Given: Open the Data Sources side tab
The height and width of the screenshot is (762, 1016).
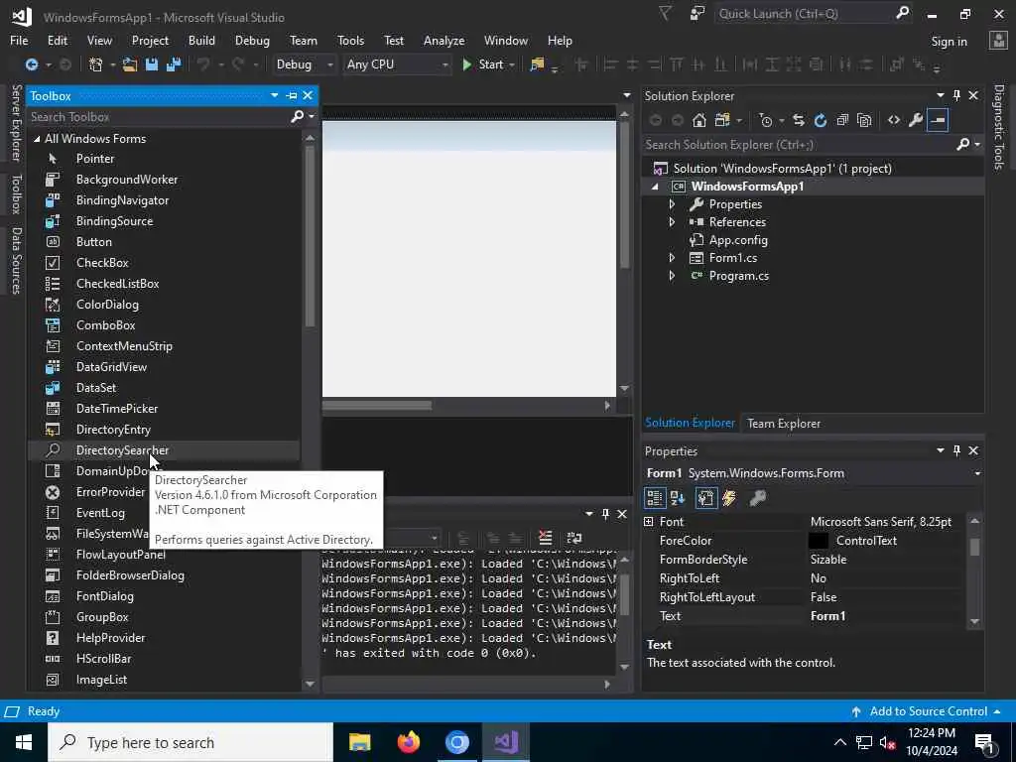Looking at the screenshot, I should coord(17,261).
